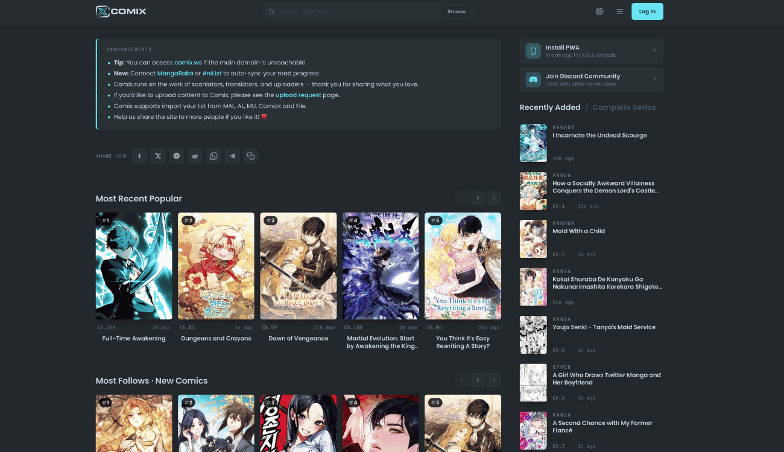This screenshot has width=784, height=452.
Task: Open How a Socially Awkward Villainess title
Action: 605,187
